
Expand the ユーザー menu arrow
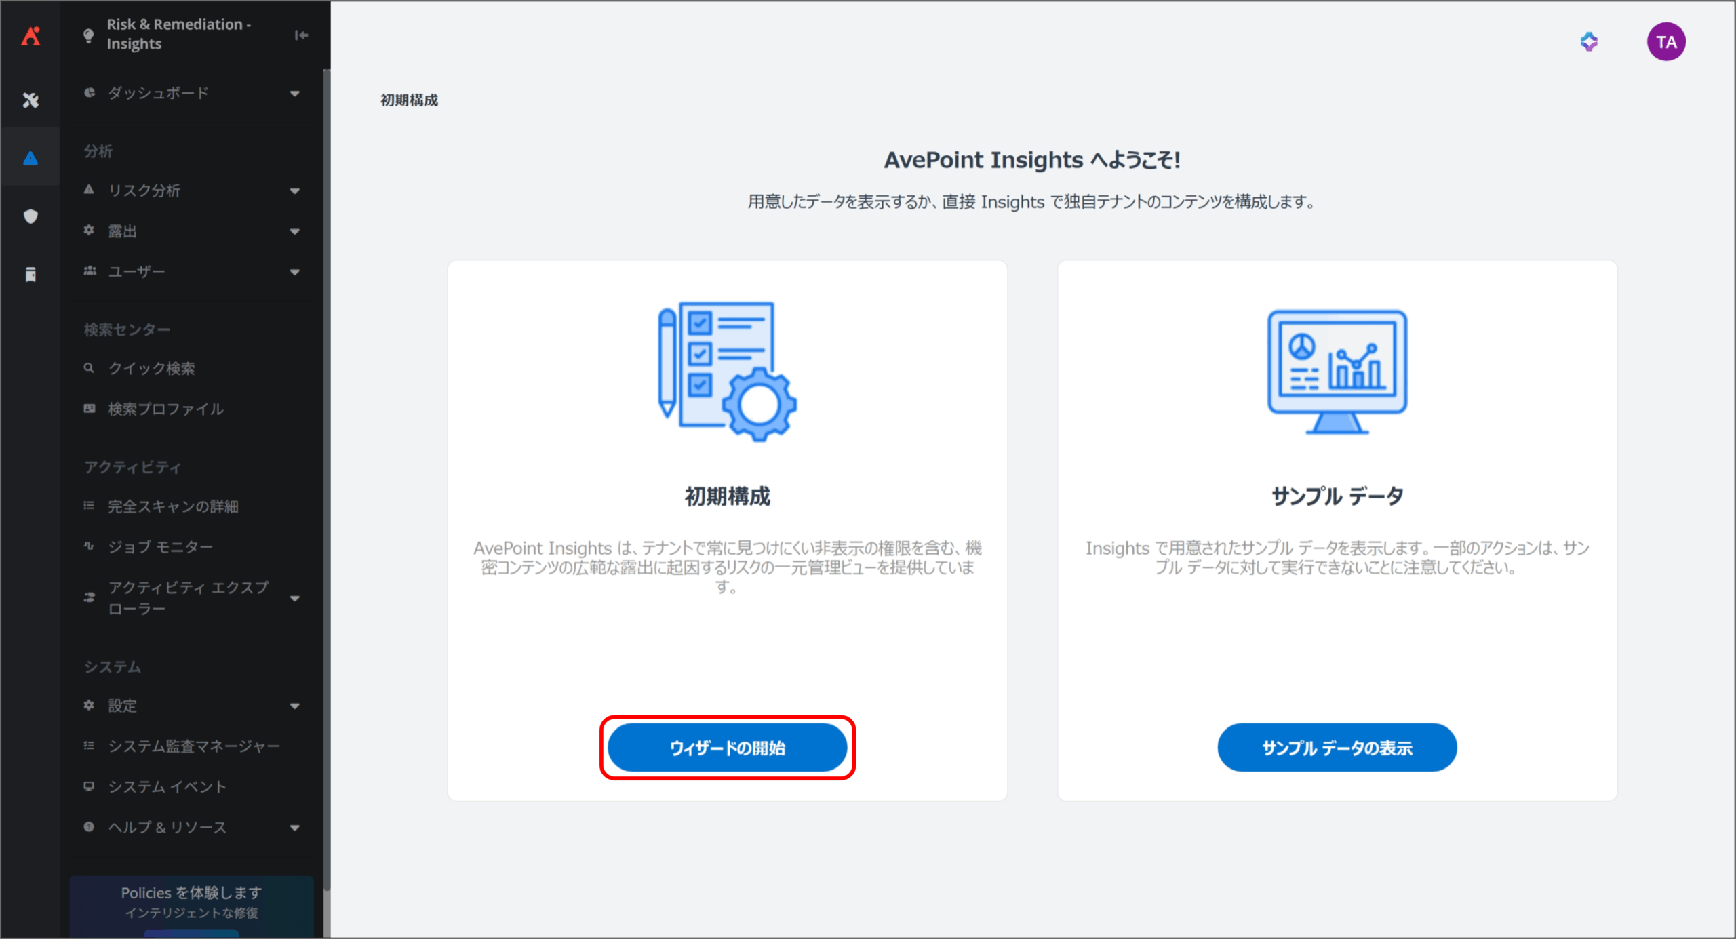click(x=294, y=272)
